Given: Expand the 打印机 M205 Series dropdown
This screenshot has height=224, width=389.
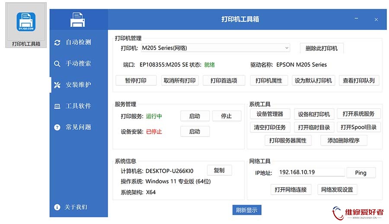Looking at the screenshot, I should tap(287, 48).
